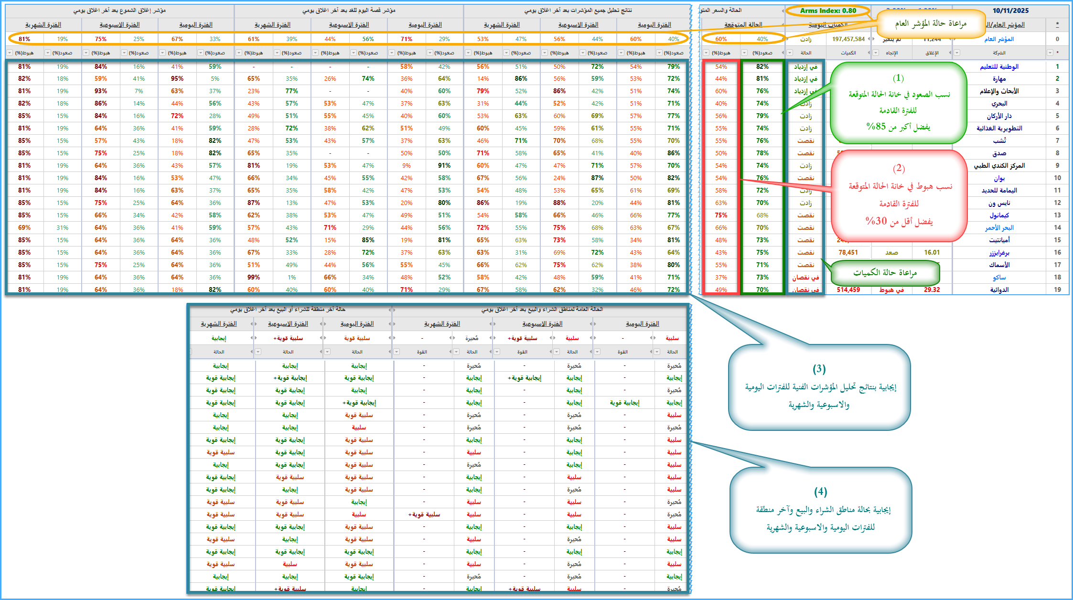Open company الوطنية للتعليم
Viewport: 1073px width, 600px height.
[999, 67]
